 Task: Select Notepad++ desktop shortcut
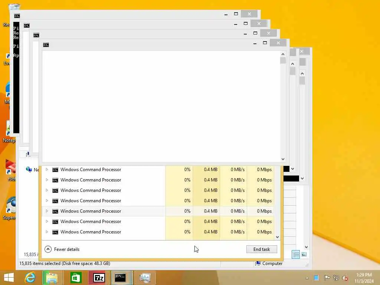(x=9, y=131)
